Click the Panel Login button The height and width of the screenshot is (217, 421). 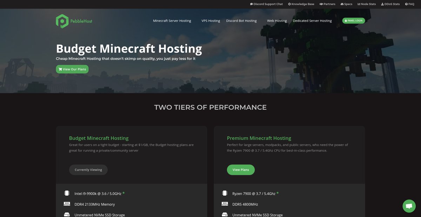[354, 21]
